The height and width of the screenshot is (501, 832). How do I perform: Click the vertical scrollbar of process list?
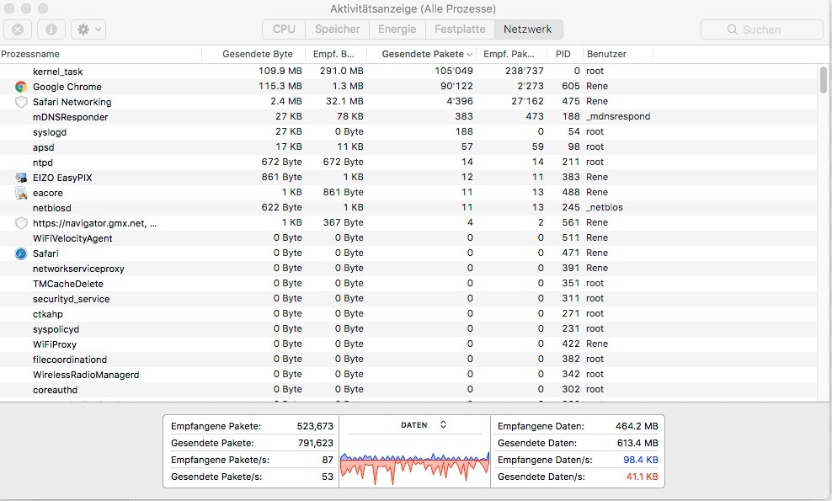823,80
